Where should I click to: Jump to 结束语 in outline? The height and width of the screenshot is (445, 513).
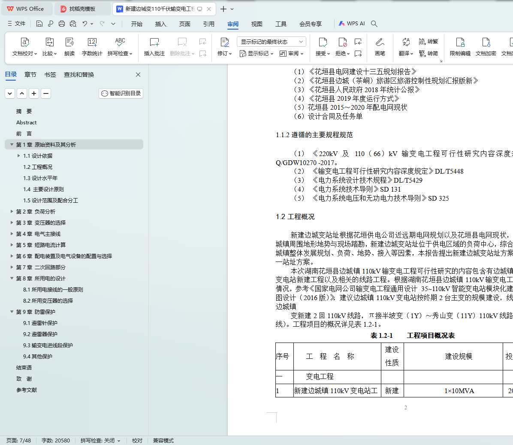[24, 367]
